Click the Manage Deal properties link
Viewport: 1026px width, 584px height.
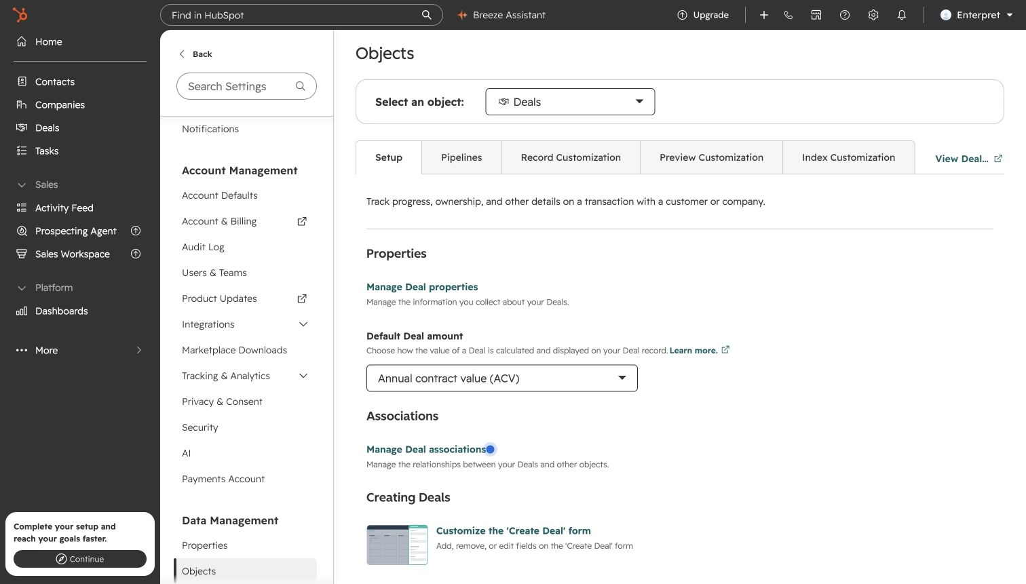pyautogui.click(x=422, y=287)
